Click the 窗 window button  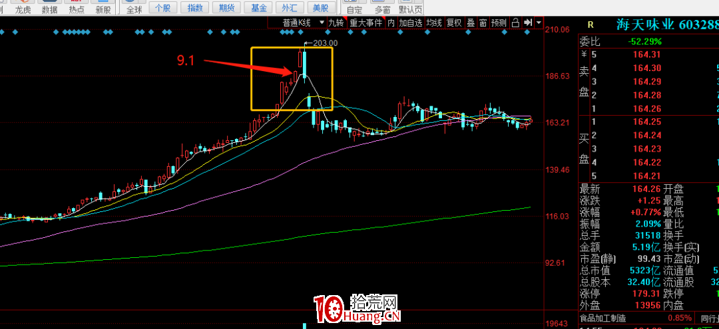[483, 23]
